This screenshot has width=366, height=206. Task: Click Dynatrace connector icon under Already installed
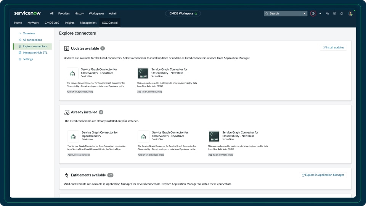144,137
